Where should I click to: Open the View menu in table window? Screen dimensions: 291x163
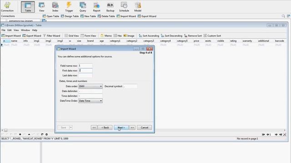[x=16, y=30]
